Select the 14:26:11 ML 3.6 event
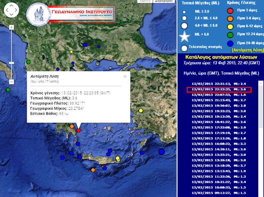Screen dimensions: 264x197 tap(219, 149)
